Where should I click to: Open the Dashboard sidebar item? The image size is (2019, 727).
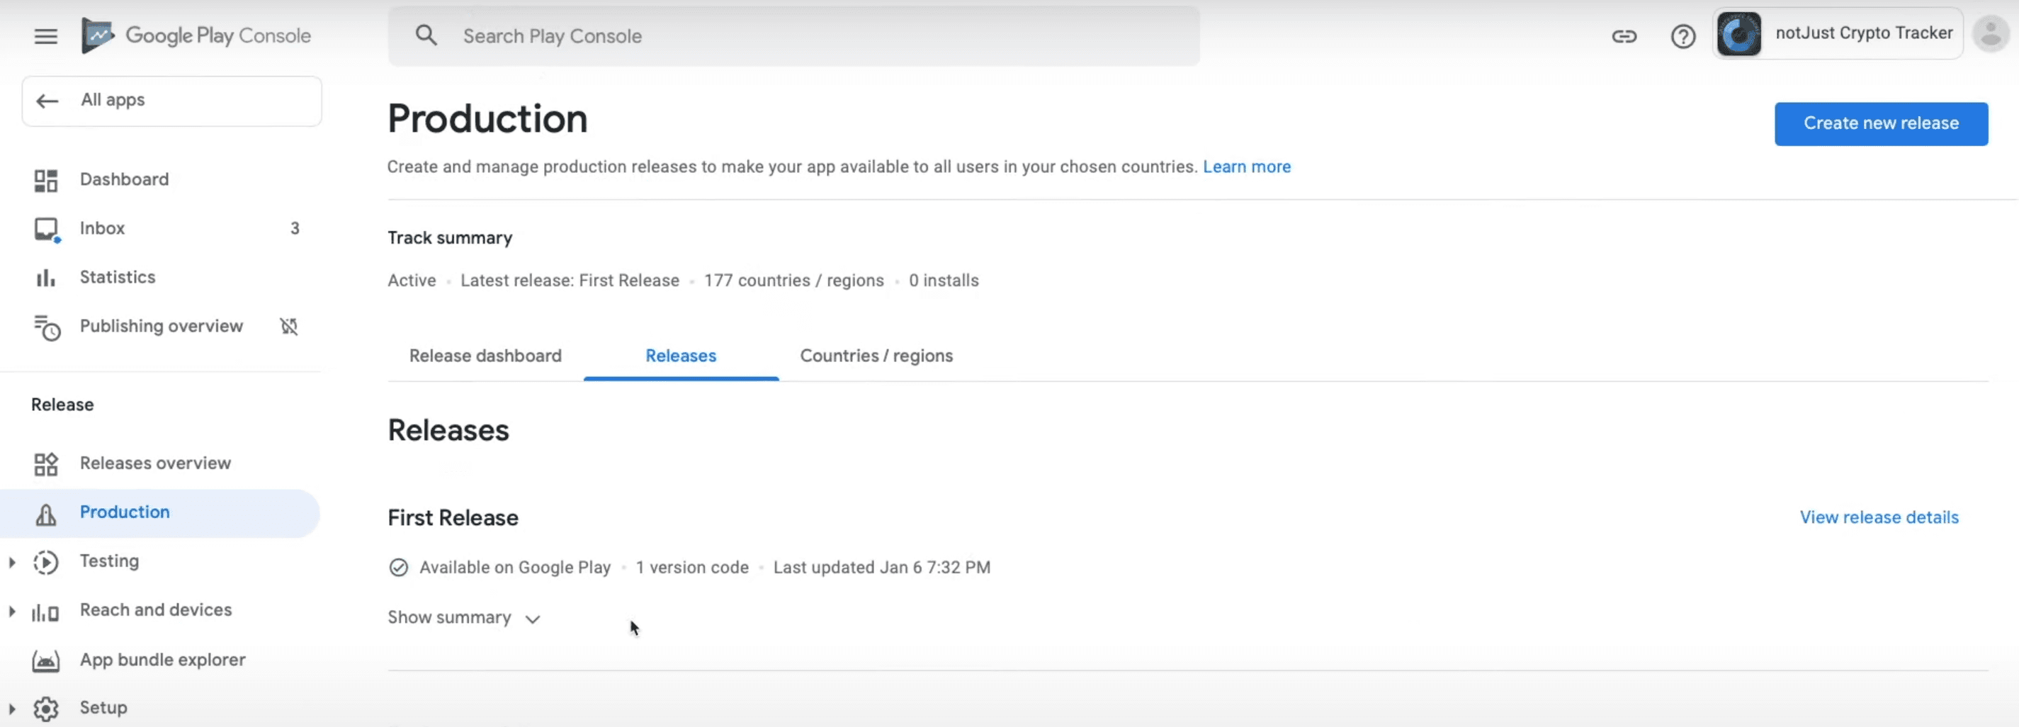point(124,179)
